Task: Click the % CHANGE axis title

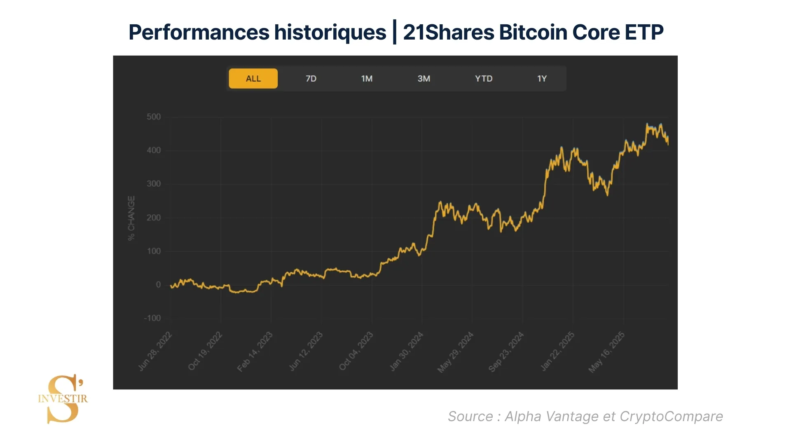Action: point(131,218)
